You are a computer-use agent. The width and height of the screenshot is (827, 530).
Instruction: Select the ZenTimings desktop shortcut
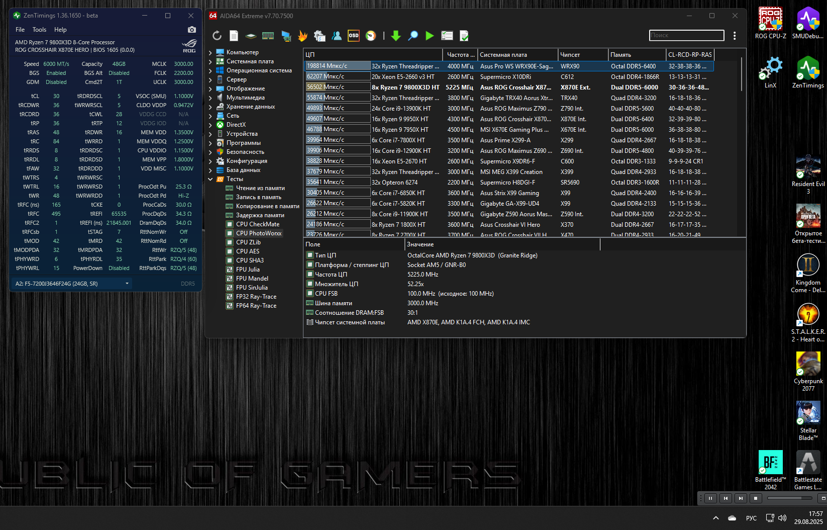click(x=808, y=72)
